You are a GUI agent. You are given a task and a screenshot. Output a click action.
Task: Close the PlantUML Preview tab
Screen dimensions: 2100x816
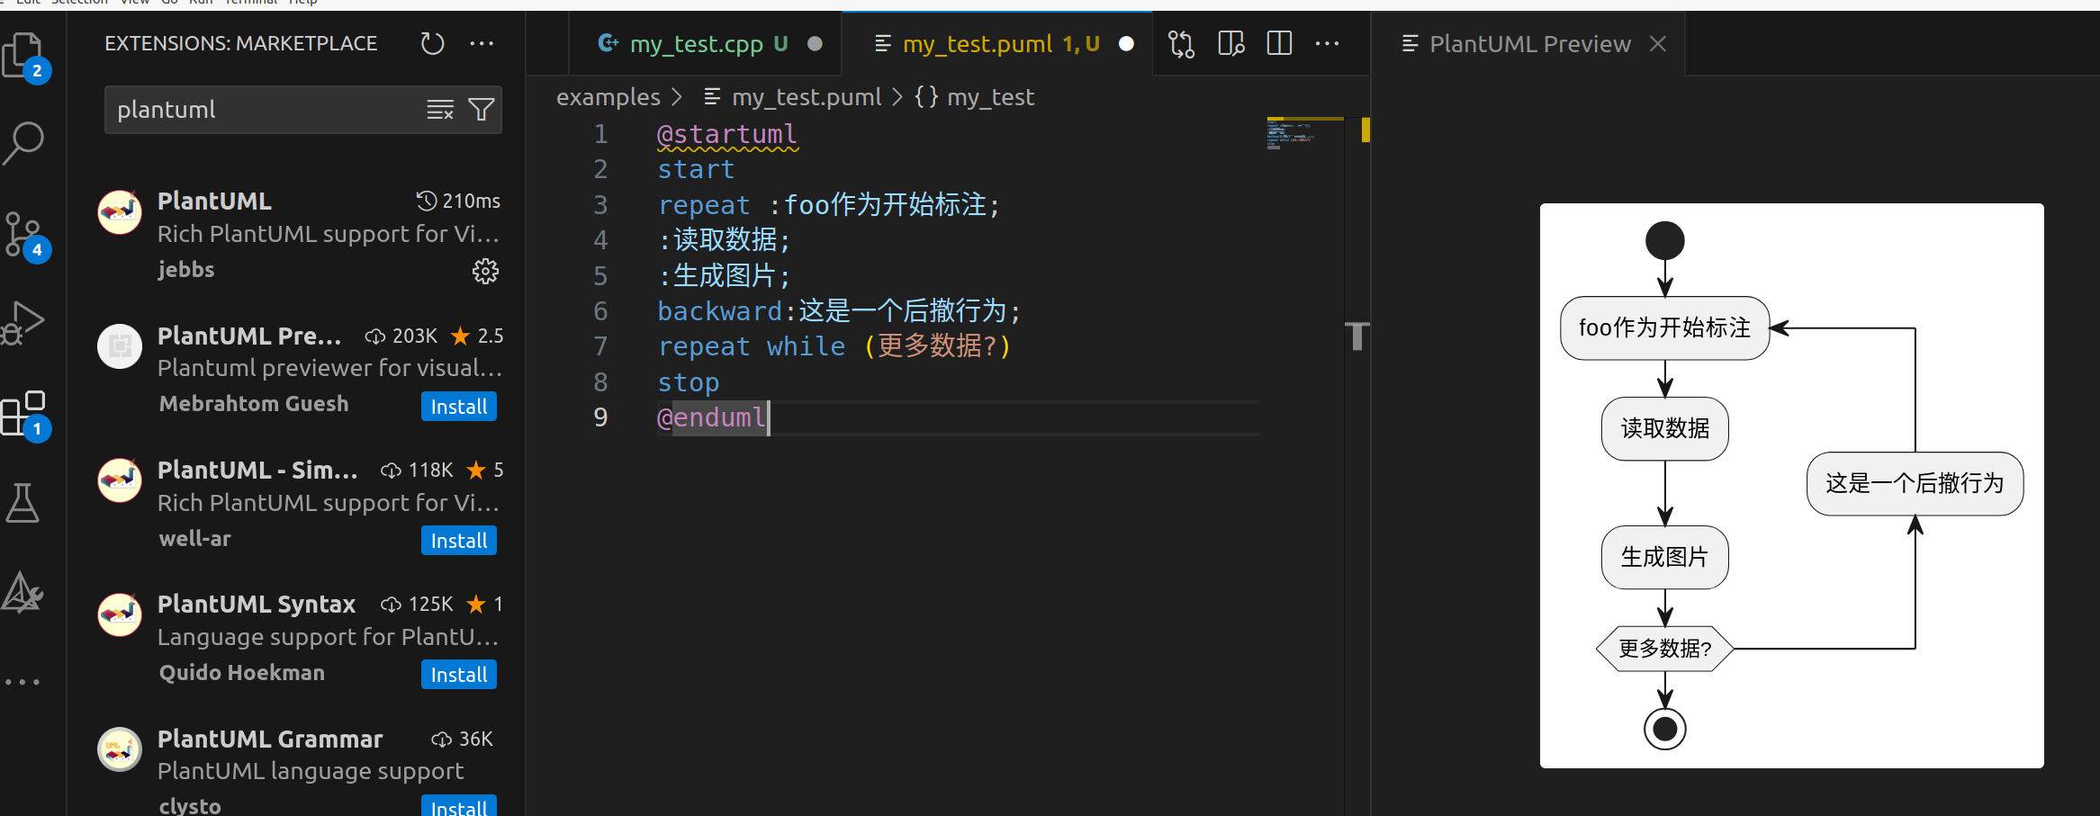click(1658, 43)
